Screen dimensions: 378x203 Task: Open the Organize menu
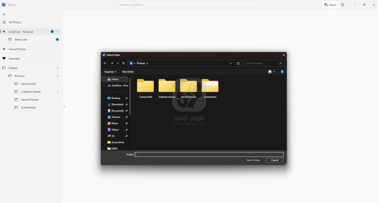click(110, 72)
